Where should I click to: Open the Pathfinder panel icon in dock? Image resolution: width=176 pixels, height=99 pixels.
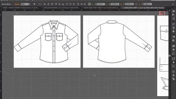click(x=174, y=79)
